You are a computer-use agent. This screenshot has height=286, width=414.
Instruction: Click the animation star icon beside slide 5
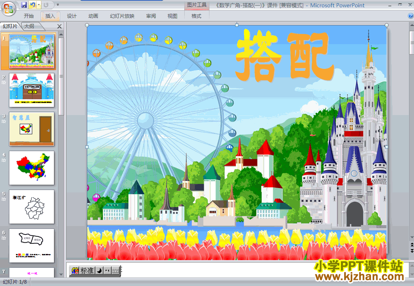[4, 199]
